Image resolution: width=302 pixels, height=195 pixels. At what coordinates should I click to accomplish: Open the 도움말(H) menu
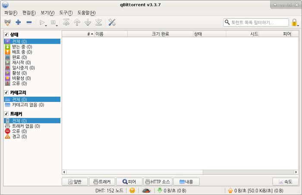point(86,13)
